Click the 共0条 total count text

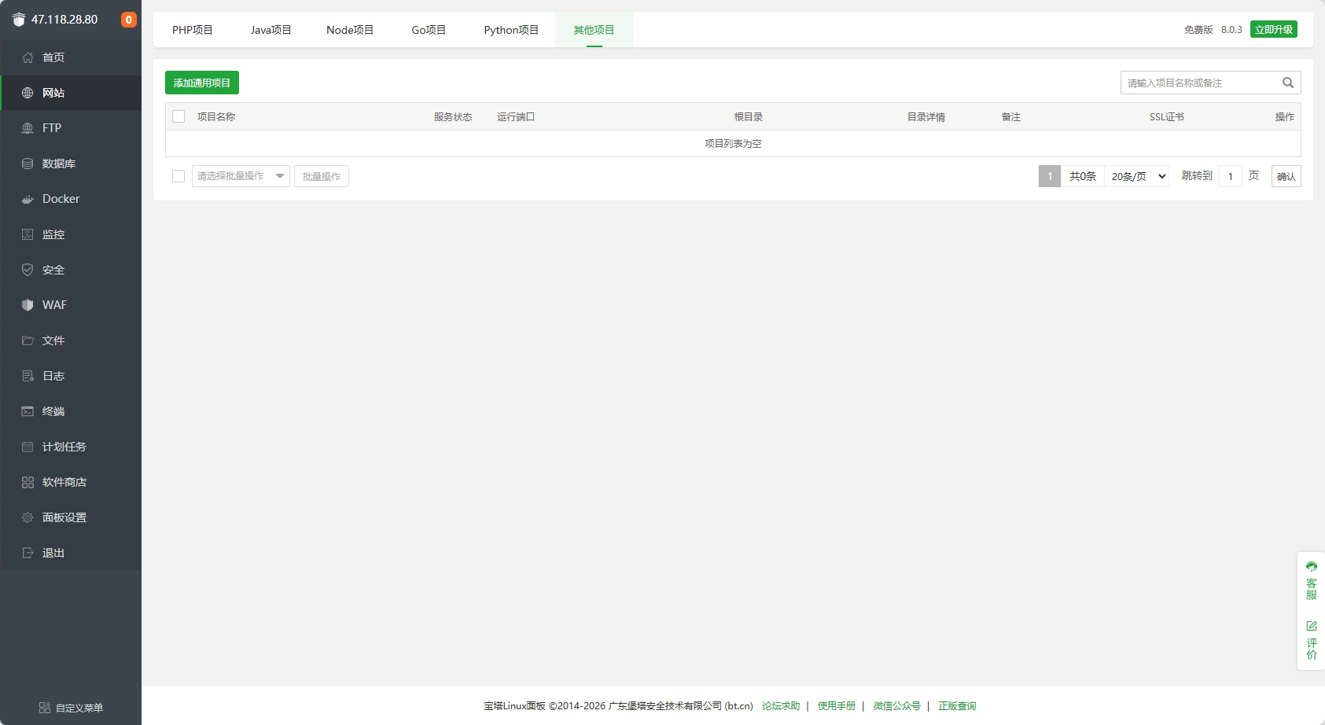pyautogui.click(x=1083, y=176)
